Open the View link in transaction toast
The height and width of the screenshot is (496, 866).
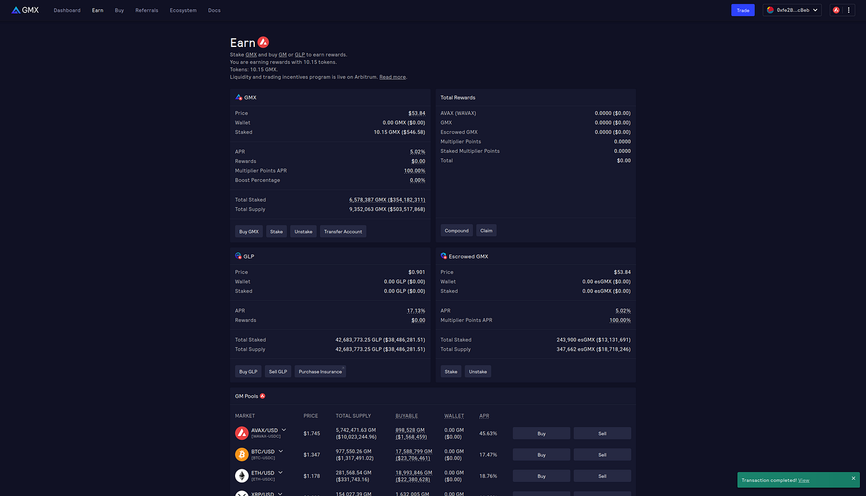[x=804, y=480]
